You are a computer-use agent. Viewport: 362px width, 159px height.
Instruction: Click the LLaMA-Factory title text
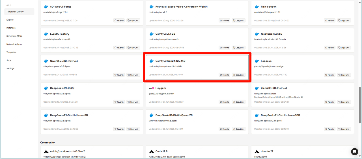click(x=60, y=34)
